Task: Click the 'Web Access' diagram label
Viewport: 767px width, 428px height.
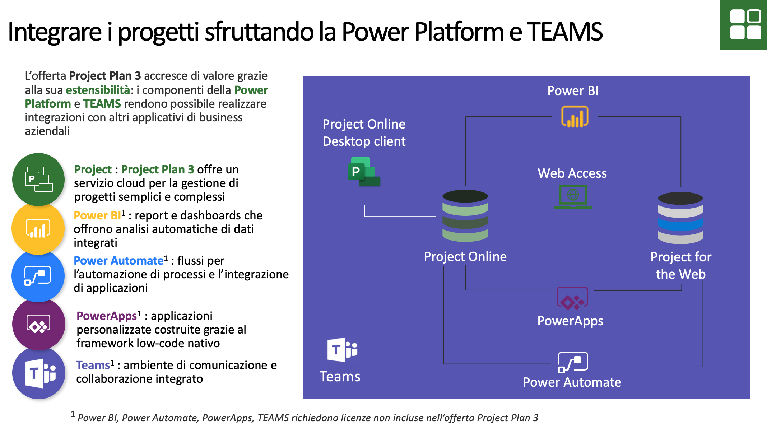Action: tap(572, 173)
